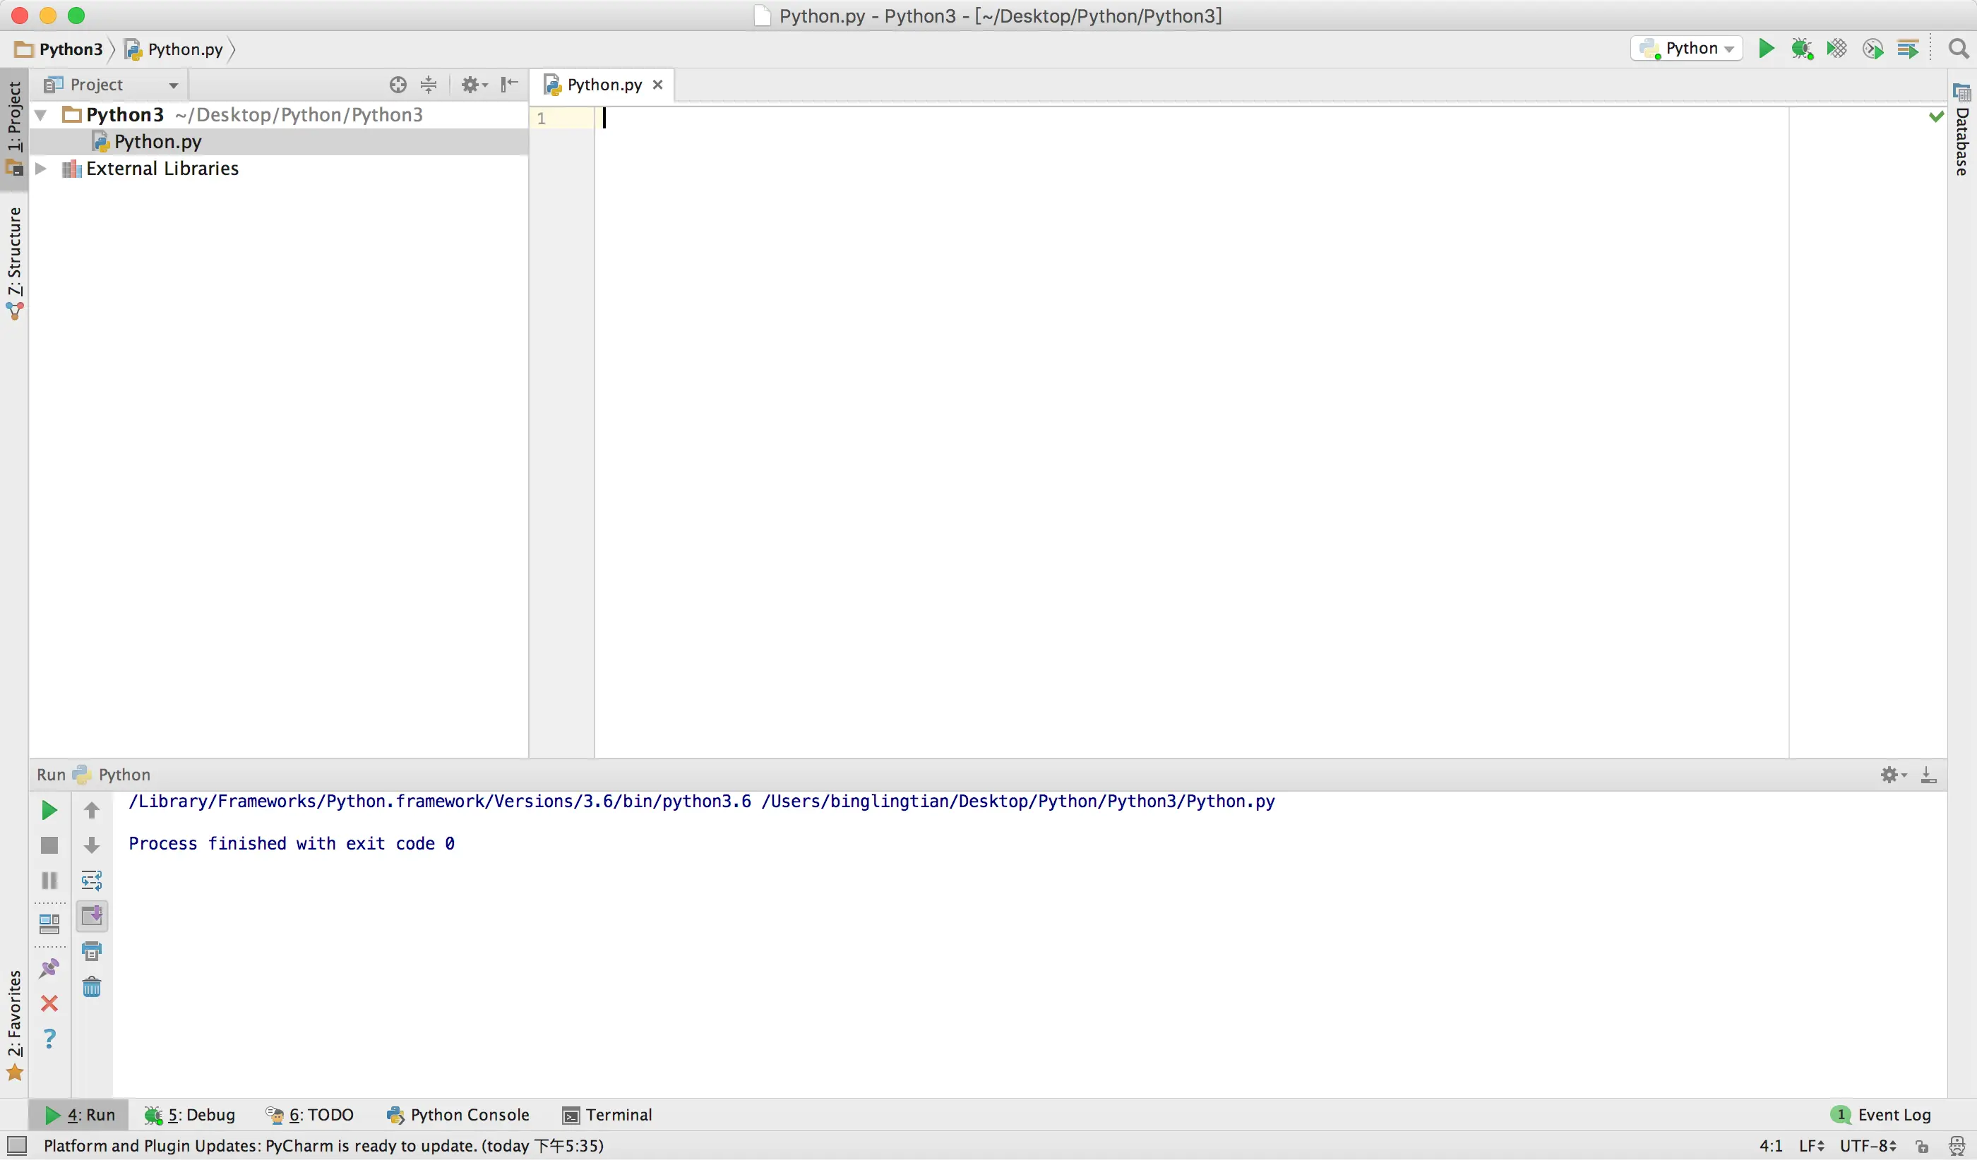The width and height of the screenshot is (1977, 1160).
Task: Expand the External Libraries tree node
Action: 41,169
